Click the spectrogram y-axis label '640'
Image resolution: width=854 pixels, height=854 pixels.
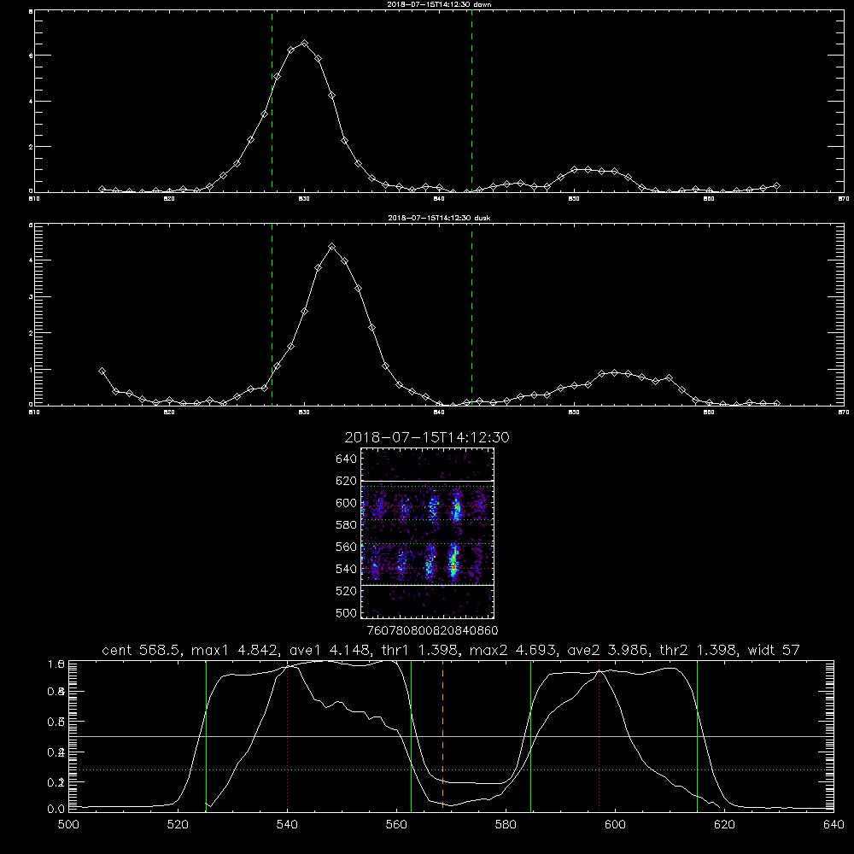[347, 459]
